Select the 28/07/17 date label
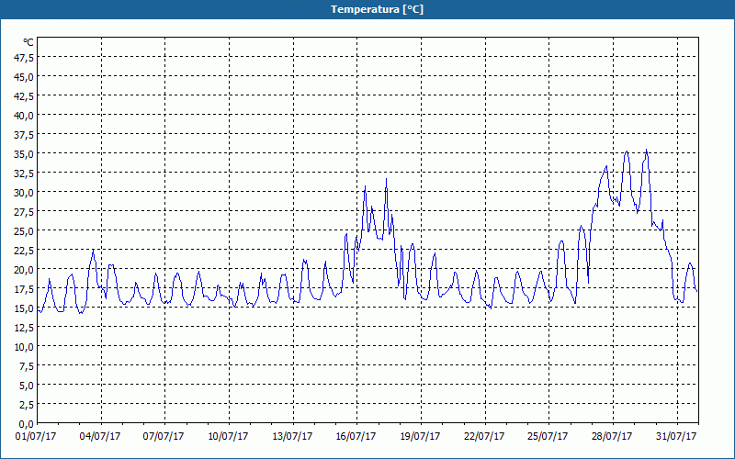Screen dimensions: 735x459 pyautogui.click(x=613, y=437)
